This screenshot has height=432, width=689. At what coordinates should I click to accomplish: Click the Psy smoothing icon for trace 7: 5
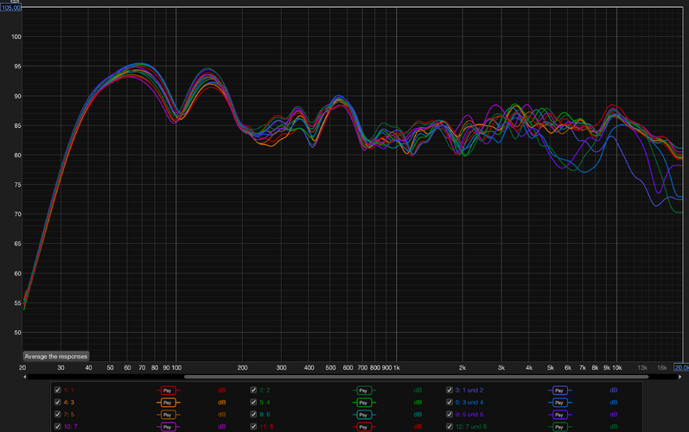168,415
